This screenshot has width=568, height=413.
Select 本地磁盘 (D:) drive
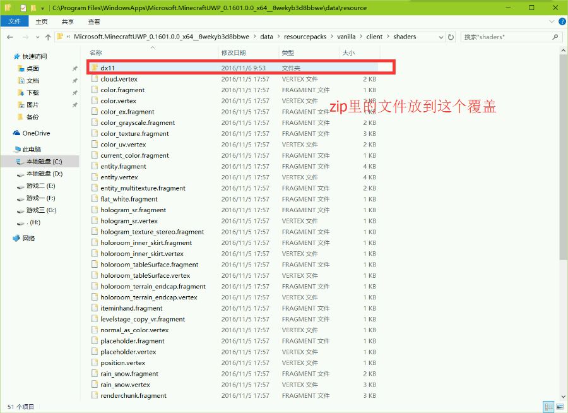(x=40, y=174)
